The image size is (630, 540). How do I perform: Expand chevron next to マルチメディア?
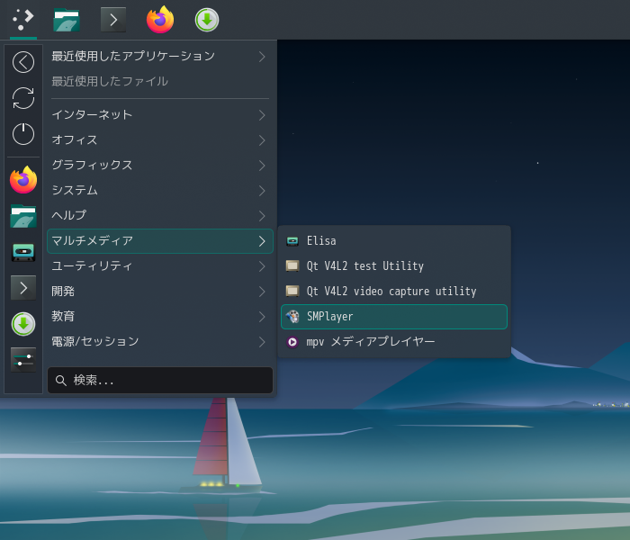pos(262,241)
